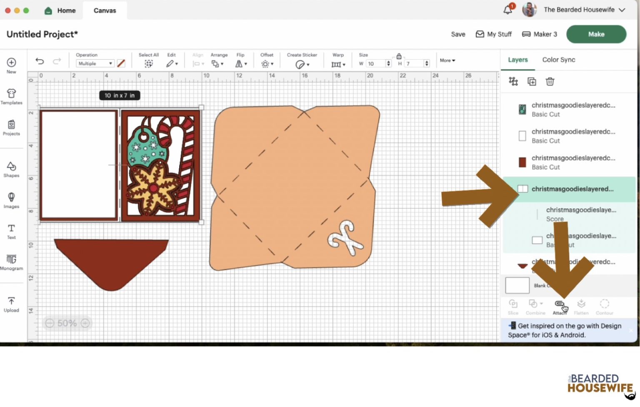This screenshot has width=640, height=407.
Task: Click the Duplicate layer icon
Action: point(532,82)
